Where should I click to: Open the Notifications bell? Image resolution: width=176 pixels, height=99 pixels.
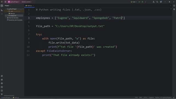point(174,5)
